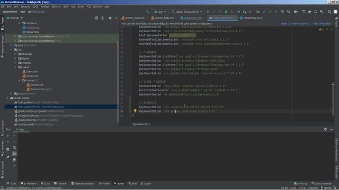Click the yellow lightbulb quick-fix icon
Viewport: 339px width, 190px height.
135,111
